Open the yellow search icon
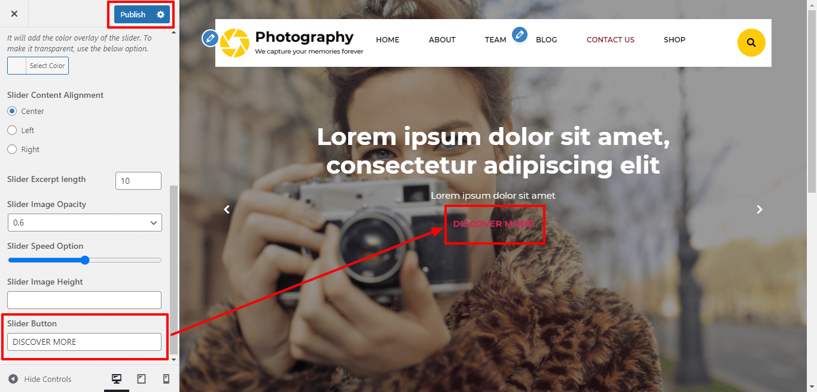This screenshot has height=392, width=817. 751,43
